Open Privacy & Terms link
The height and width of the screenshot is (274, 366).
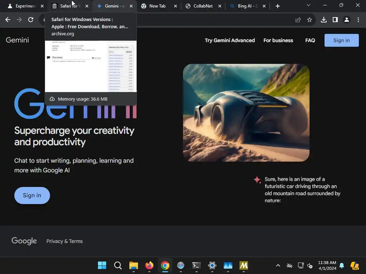(64, 241)
